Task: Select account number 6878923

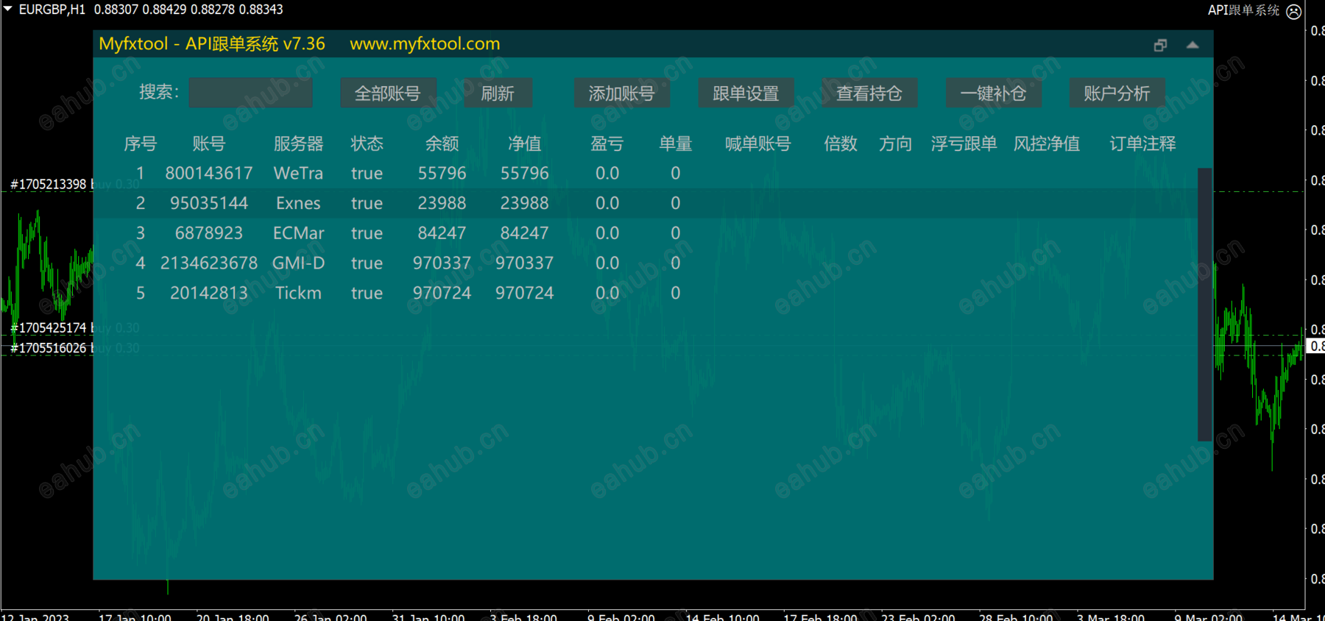Action: click(209, 233)
